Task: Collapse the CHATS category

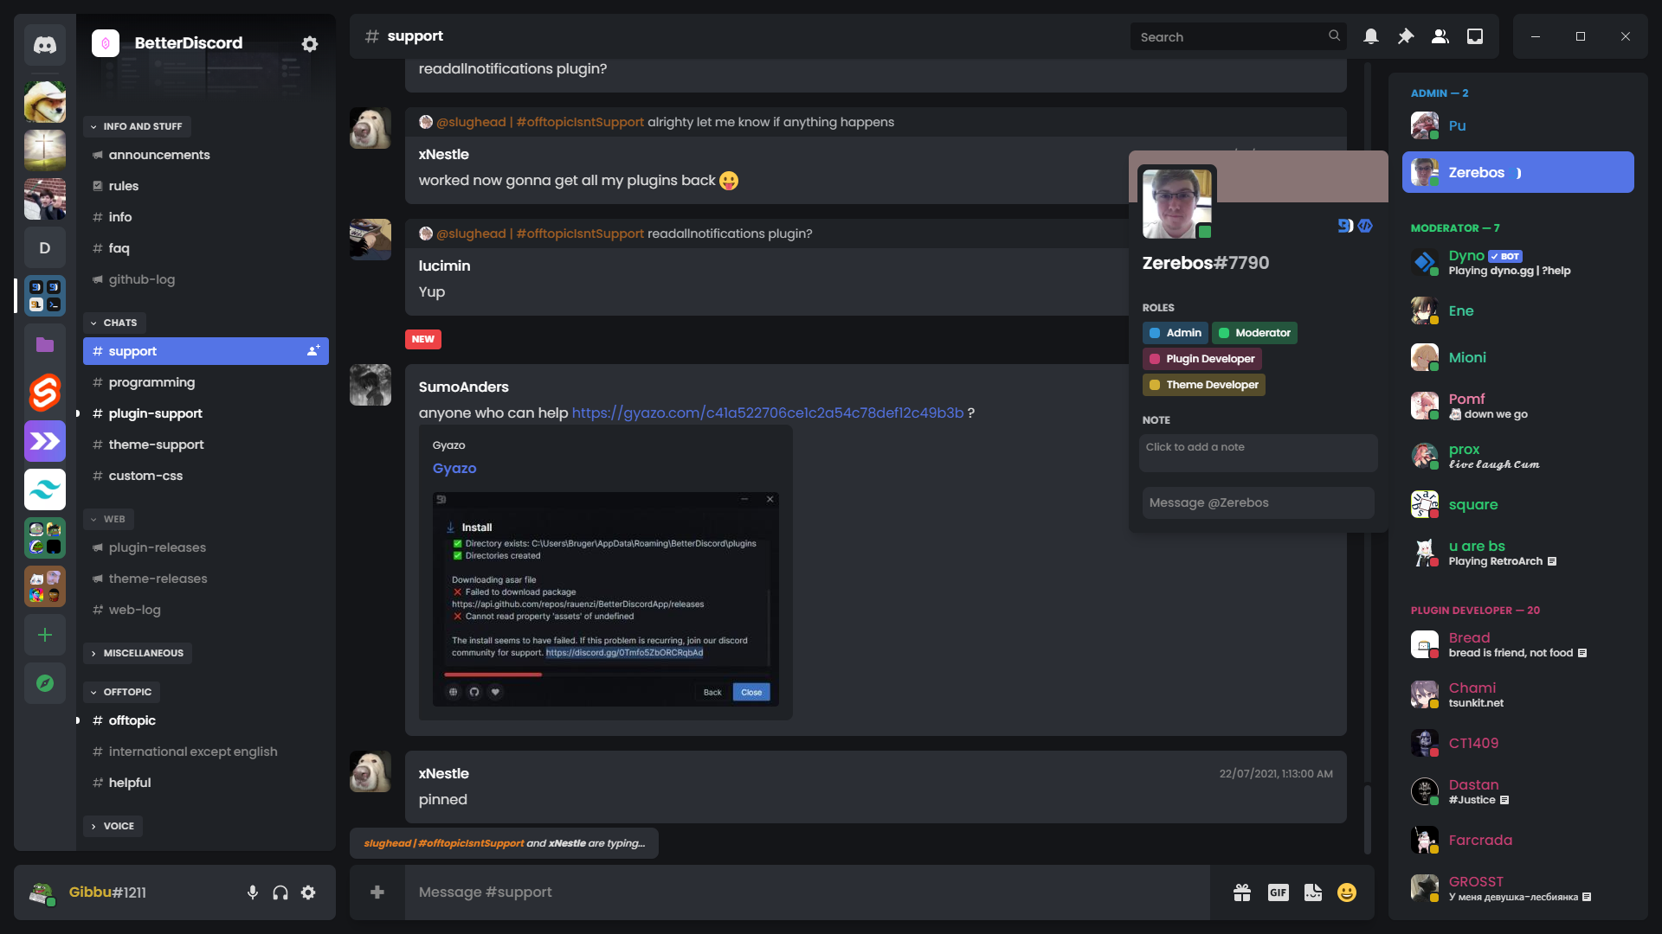Action: tap(114, 323)
